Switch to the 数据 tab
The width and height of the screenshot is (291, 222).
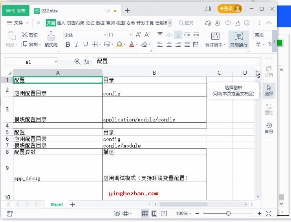(x=100, y=23)
